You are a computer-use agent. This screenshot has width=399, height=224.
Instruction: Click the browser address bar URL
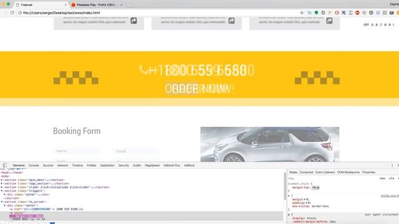point(62,12)
